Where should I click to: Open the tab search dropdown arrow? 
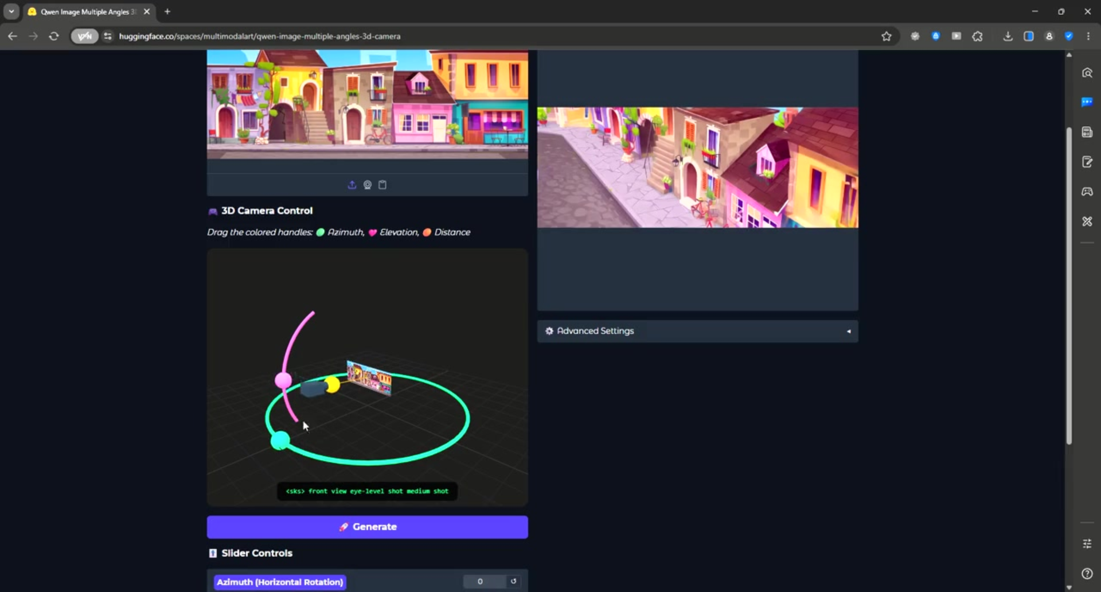tap(11, 11)
